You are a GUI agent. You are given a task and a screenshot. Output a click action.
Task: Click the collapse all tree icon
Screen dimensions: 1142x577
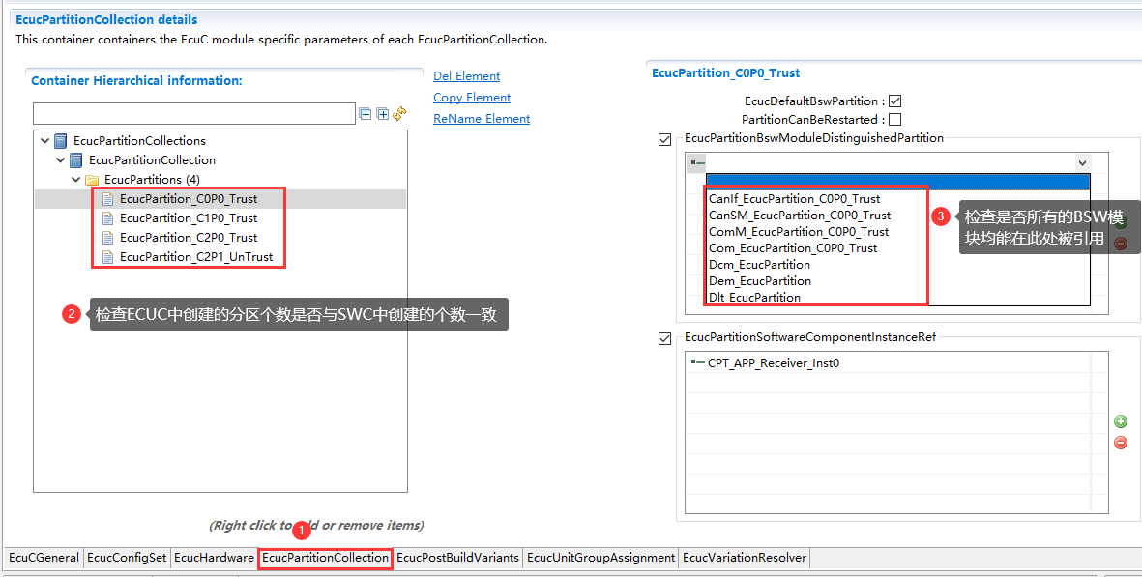pyautogui.click(x=366, y=114)
